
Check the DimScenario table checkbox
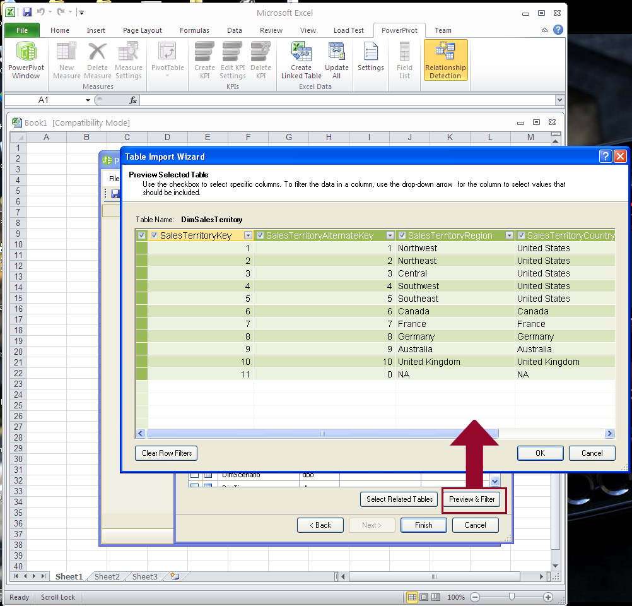click(194, 475)
